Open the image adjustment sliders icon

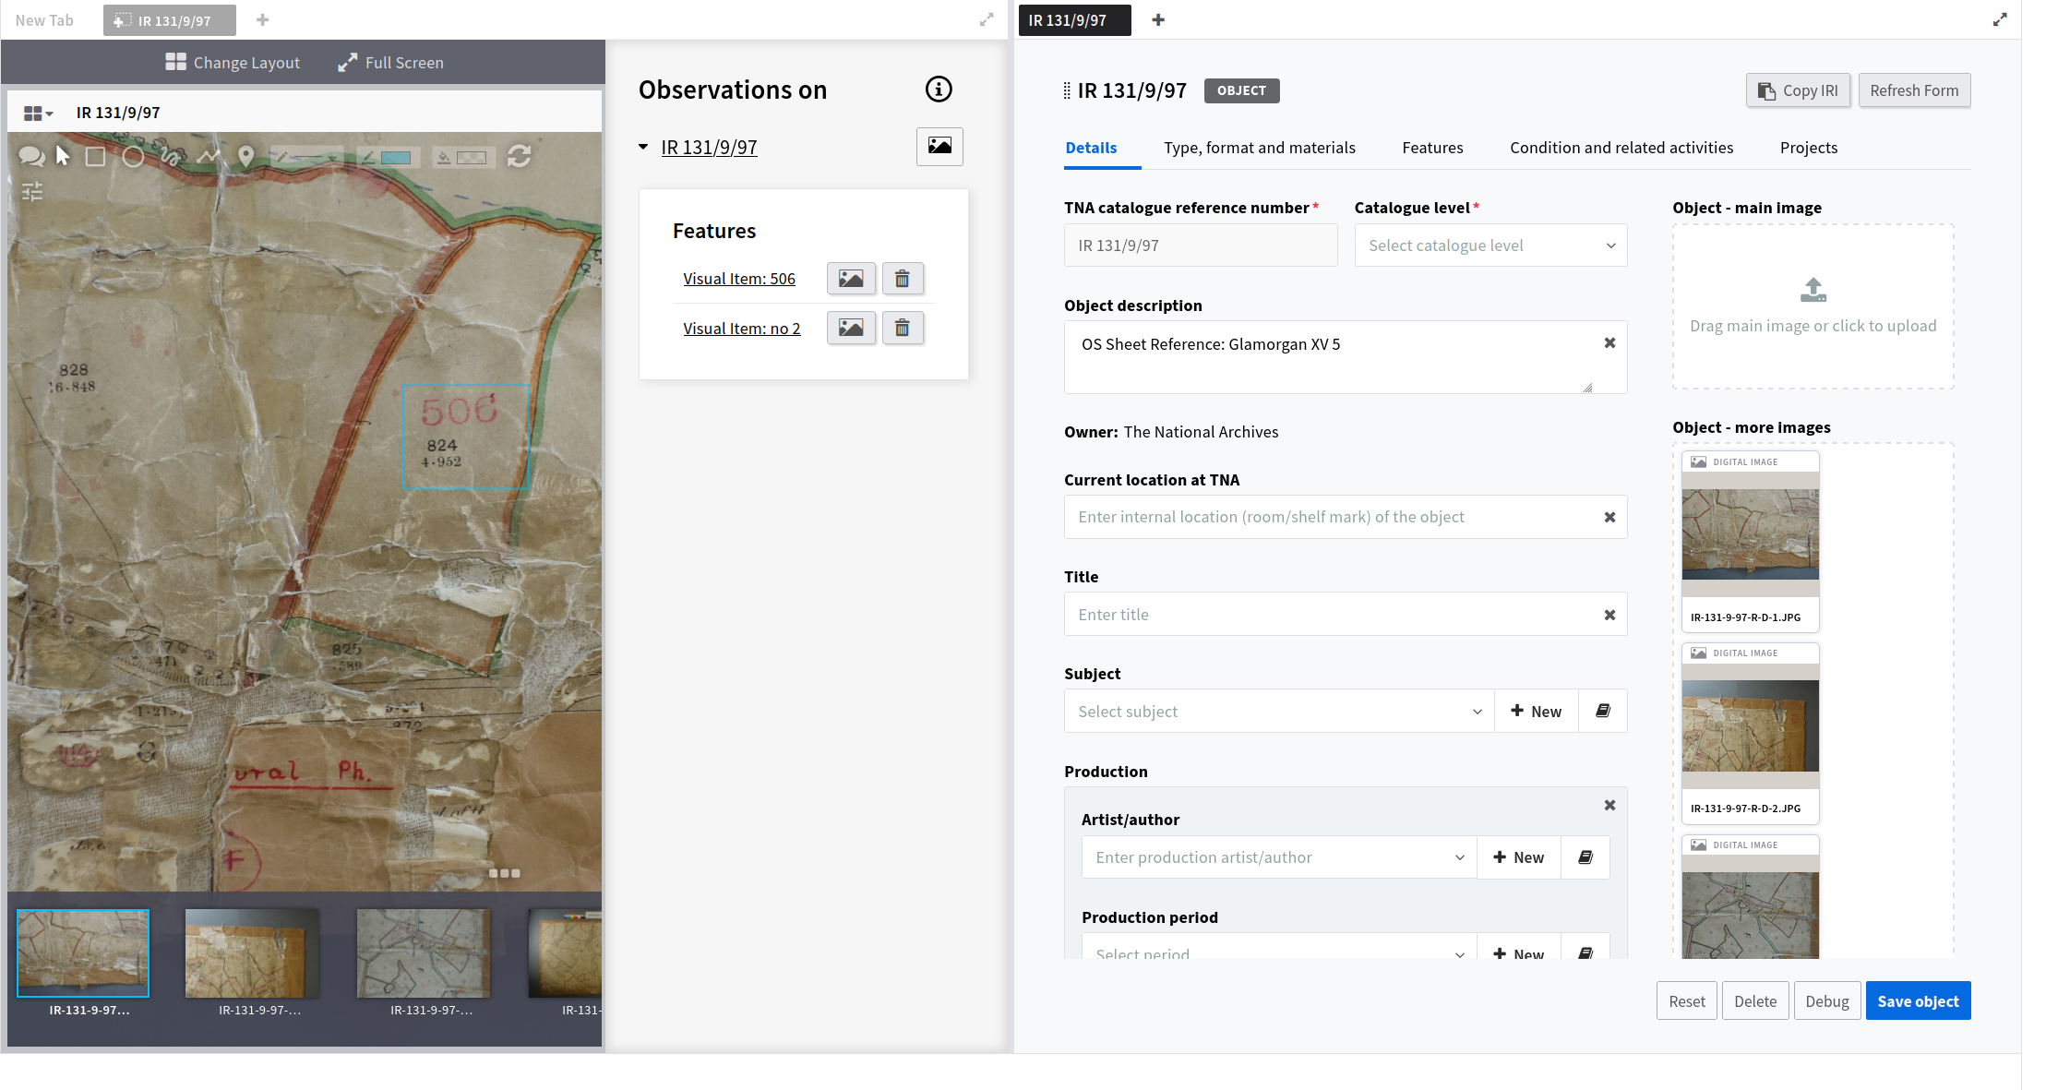(x=32, y=192)
